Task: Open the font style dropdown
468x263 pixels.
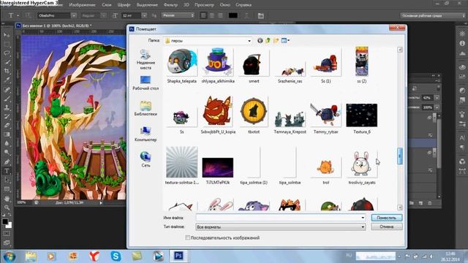Action: click(103, 15)
